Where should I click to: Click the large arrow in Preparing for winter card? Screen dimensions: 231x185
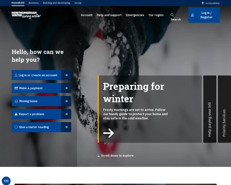[x=109, y=133]
